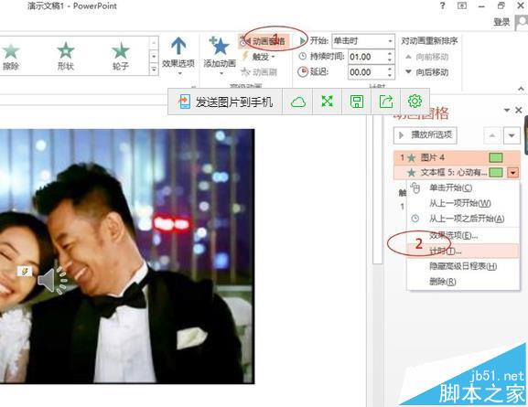Open the green gear settings icon
The image size is (528, 407).
pyautogui.click(x=415, y=102)
